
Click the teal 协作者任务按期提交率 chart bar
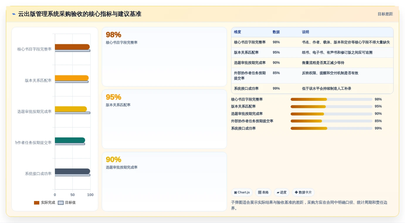tap(70, 140)
